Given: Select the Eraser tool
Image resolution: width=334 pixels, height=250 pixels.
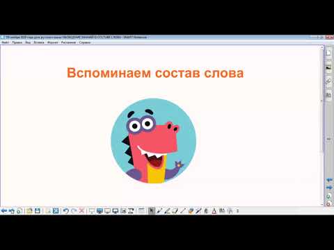Looking at the screenshot, I should 175,211.
